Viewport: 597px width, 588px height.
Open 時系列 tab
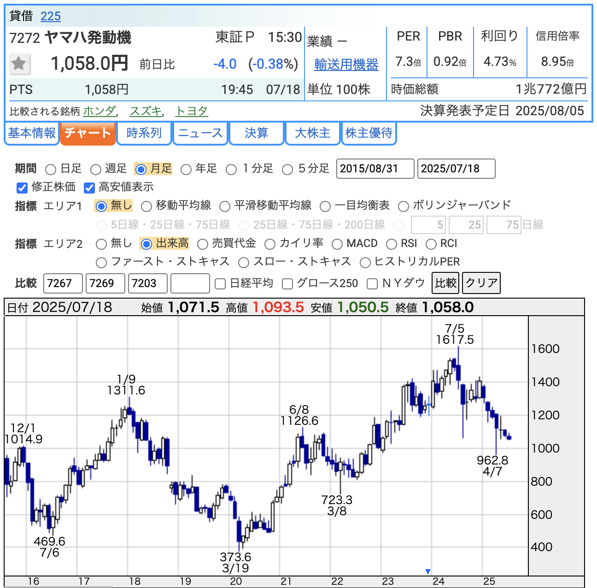[x=144, y=133]
